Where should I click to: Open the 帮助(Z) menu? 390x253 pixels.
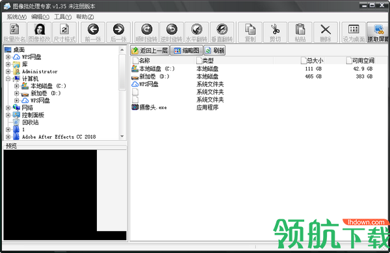(x=85, y=17)
